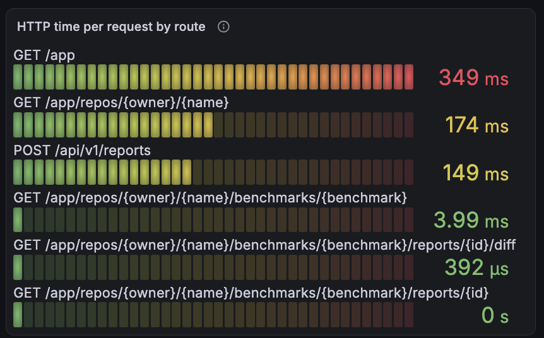Screen dimensions: 544x338
Task: Select the route label ending in reports/{id}/diff
Action: 264,245
